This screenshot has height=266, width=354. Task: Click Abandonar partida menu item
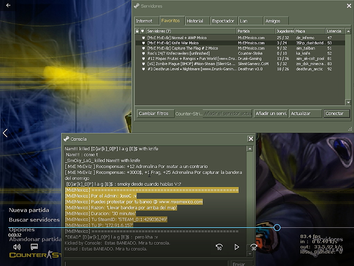[35, 239]
